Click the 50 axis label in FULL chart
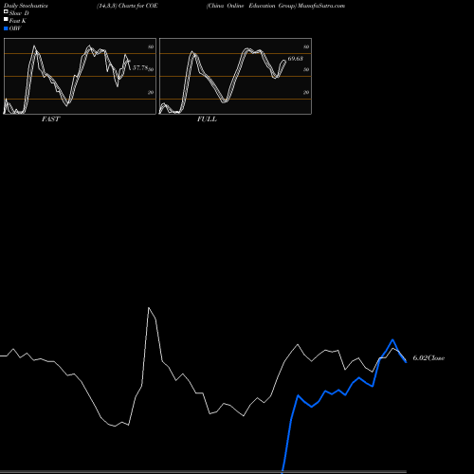This screenshot has width=474, height=474. pyautogui.click(x=306, y=69)
